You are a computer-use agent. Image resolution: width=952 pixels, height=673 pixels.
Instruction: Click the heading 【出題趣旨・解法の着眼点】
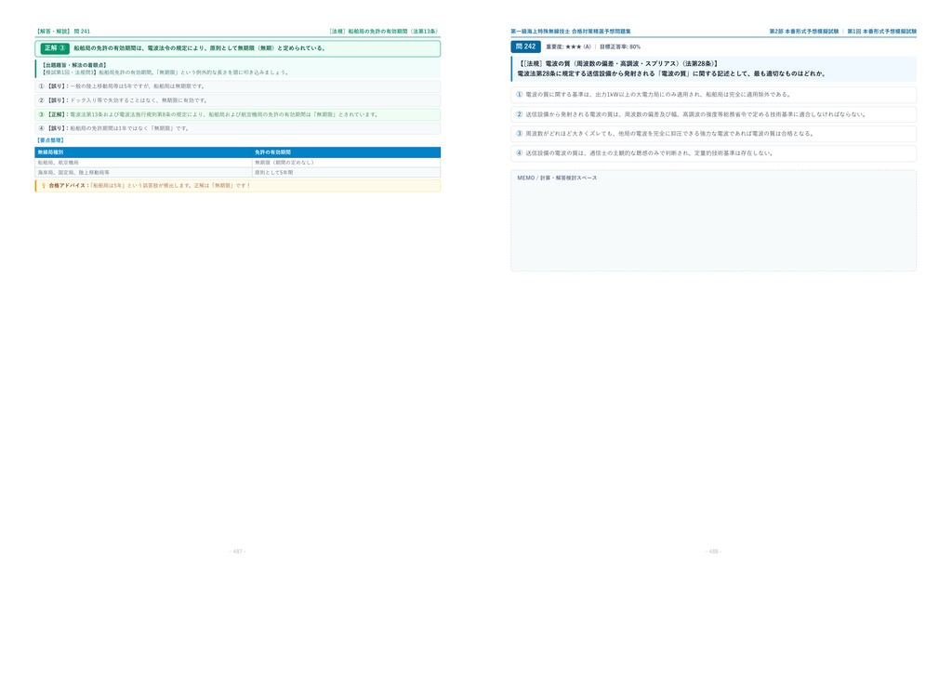pos(74,65)
